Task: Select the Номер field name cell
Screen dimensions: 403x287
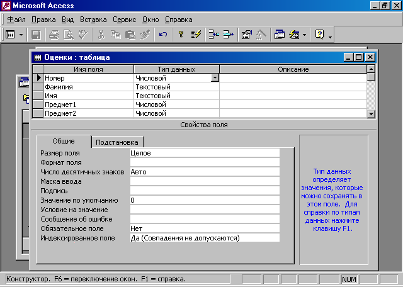Action: (x=88, y=78)
